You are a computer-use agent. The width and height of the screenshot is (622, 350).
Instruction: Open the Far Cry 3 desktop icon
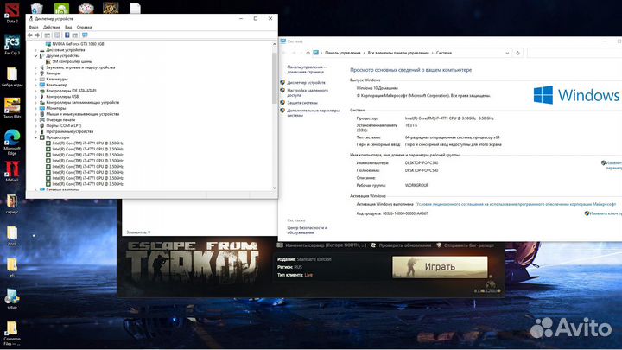[x=12, y=44]
